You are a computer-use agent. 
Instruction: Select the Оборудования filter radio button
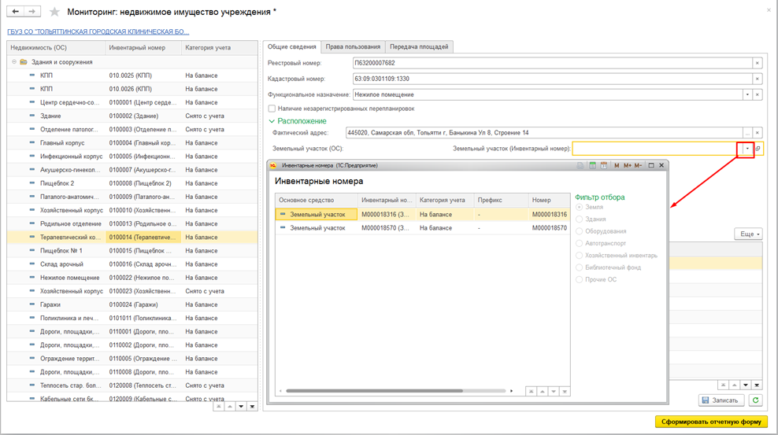click(579, 231)
